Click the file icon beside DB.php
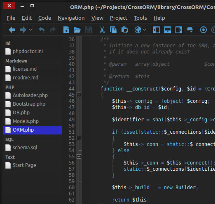The width and height of the screenshot is (215, 204). [x=8, y=113]
